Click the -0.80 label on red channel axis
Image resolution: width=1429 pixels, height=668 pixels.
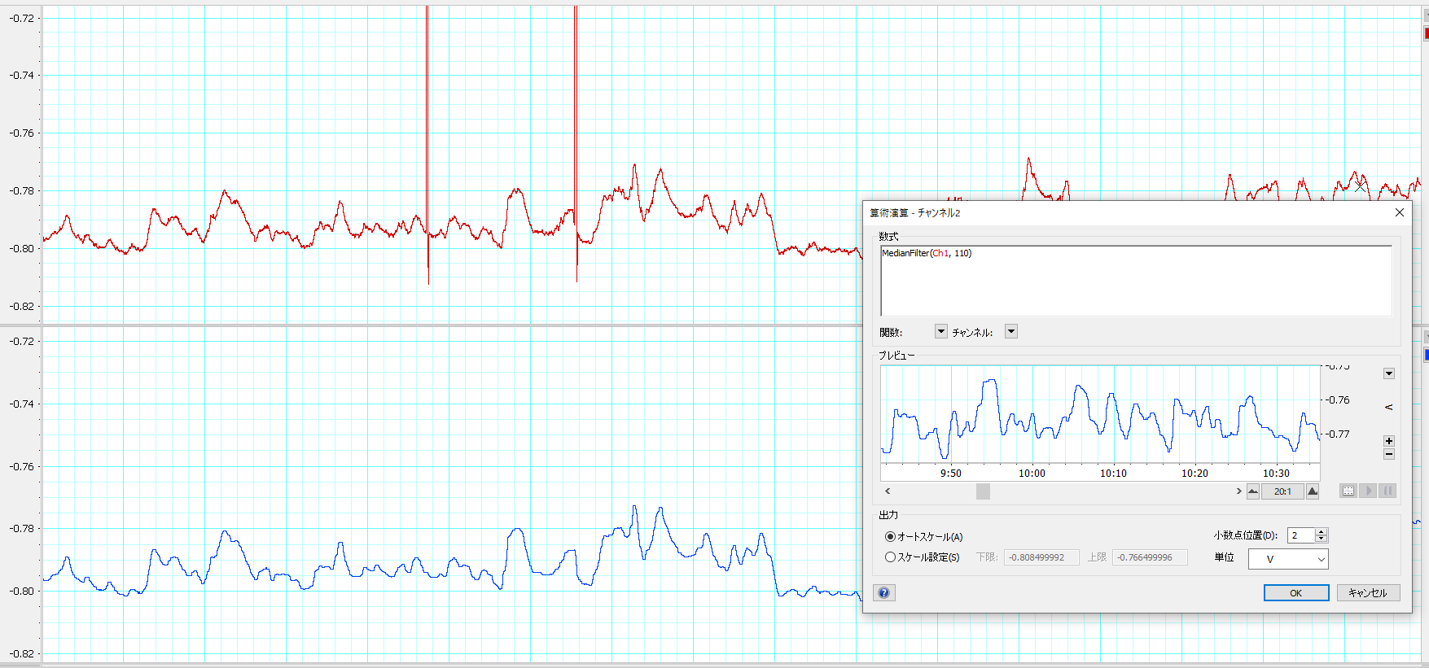(22, 249)
